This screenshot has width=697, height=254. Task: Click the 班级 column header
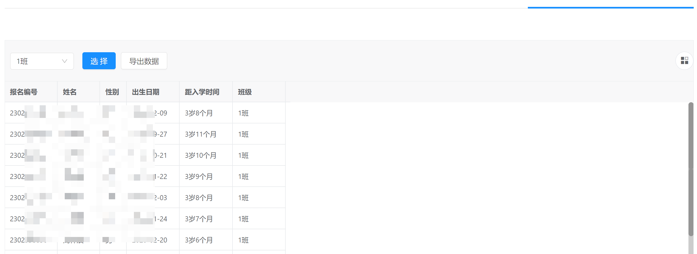click(245, 92)
